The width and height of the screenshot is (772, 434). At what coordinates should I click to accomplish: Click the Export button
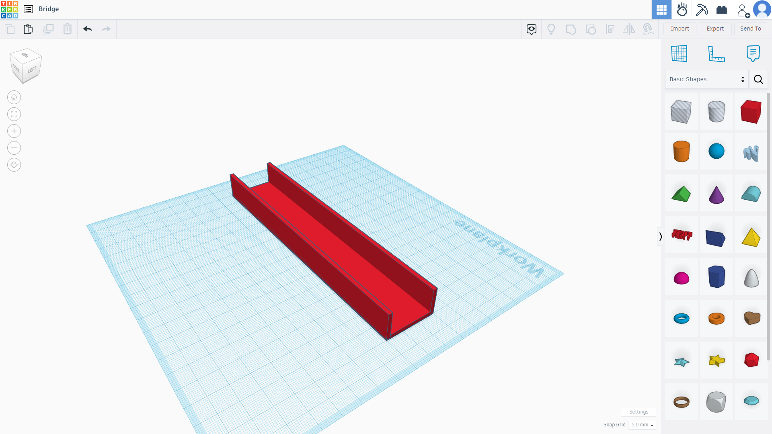pyautogui.click(x=715, y=29)
